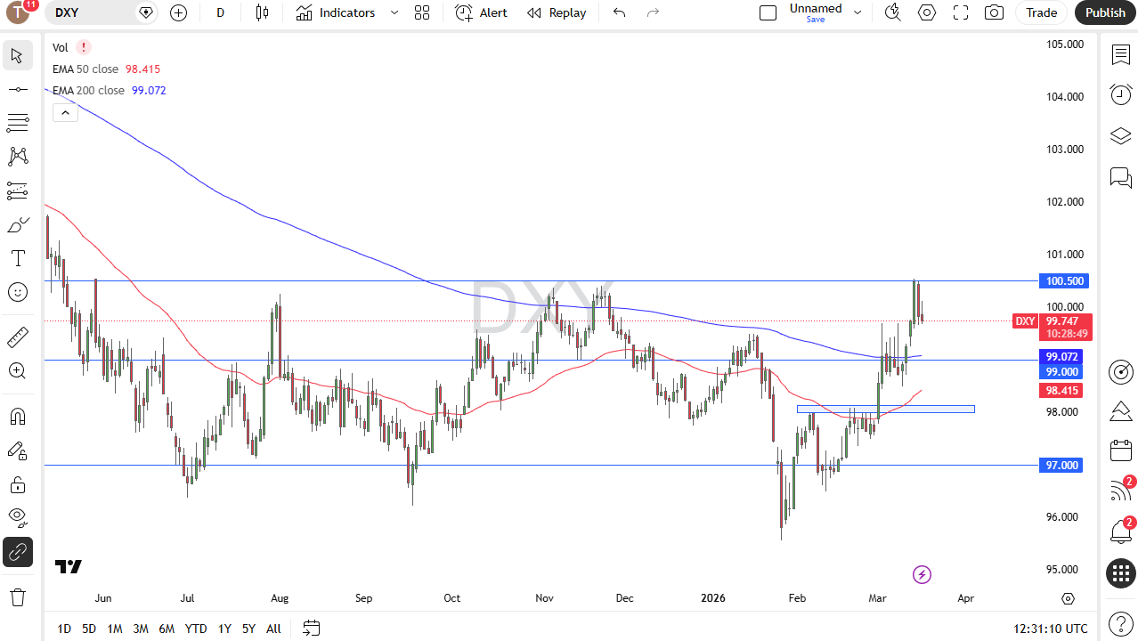The width and height of the screenshot is (1138, 641).
Task: Open the Trade panel
Action: (x=1041, y=12)
